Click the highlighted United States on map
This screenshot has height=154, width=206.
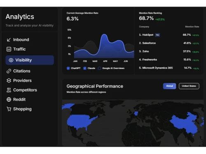pos(81,122)
